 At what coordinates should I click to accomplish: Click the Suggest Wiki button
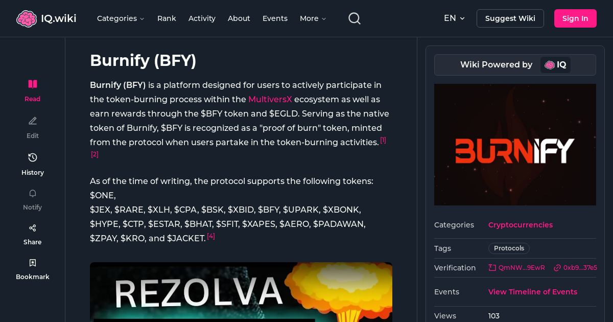(510, 18)
